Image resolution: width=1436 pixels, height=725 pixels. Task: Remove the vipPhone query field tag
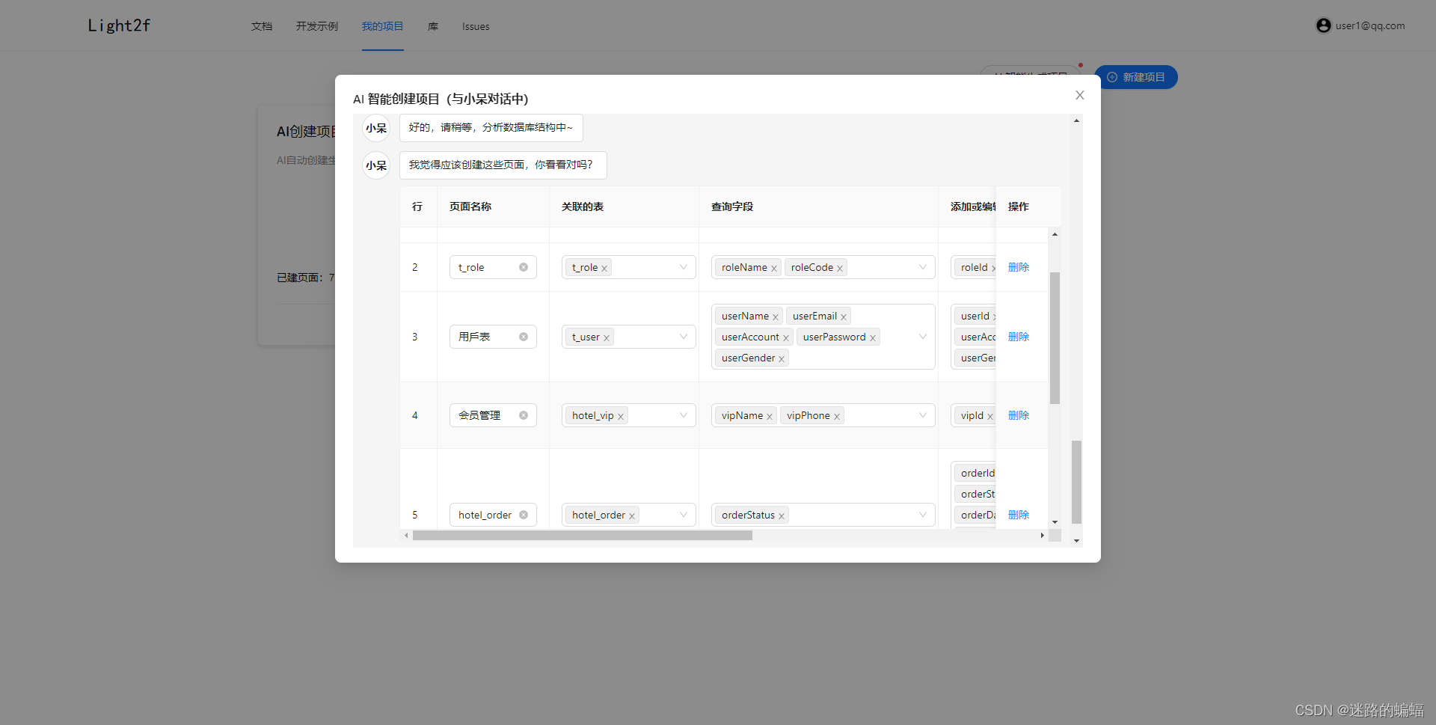tap(837, 416)
